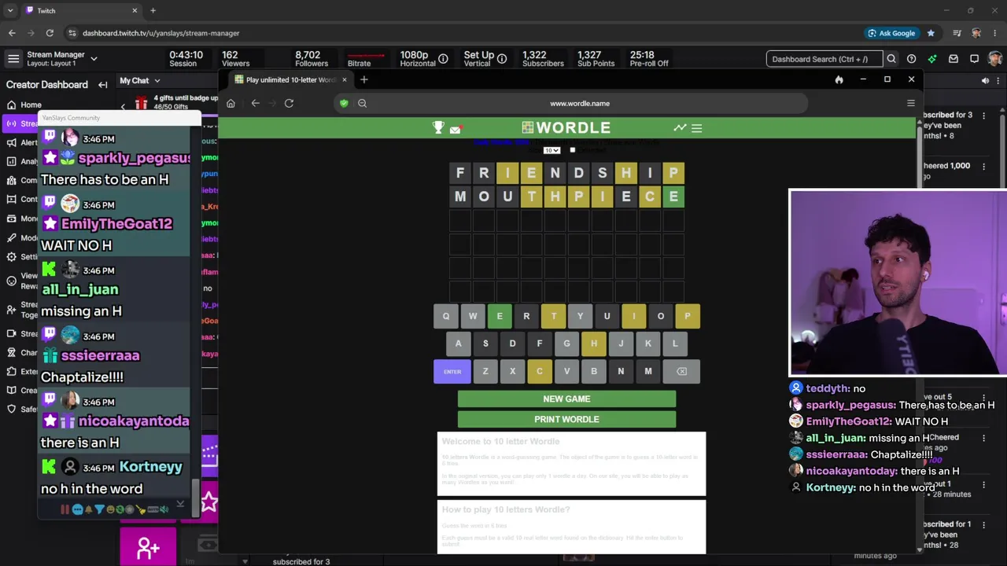
Task: Expand the Stream Manager layout dropdown
Action: point(94,58)
